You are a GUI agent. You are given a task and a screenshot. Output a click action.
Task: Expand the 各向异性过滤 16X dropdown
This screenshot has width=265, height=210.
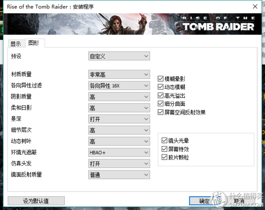point(119,86)
